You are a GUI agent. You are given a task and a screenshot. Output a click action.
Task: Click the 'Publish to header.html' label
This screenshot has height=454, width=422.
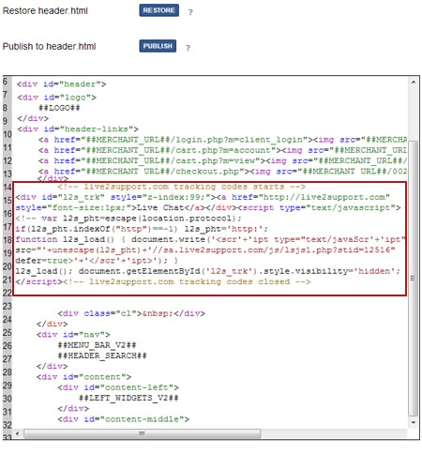49,46
